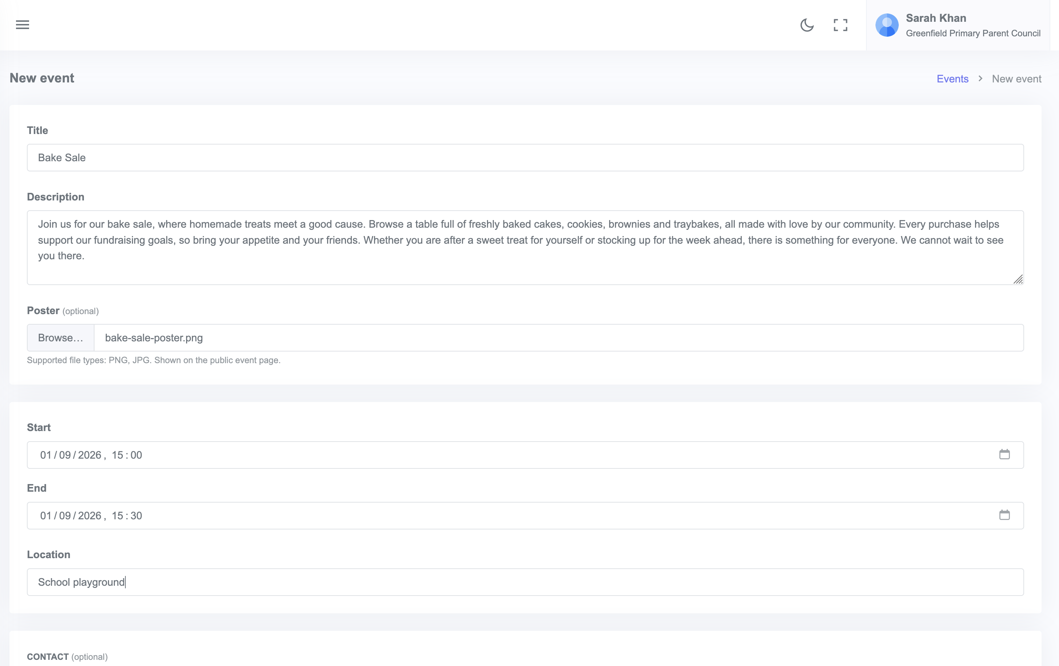Image resolution: width=1059 pixels, height=666 pixels.
Task: Click the CONTACT section heading
Action: click(48, 657)
